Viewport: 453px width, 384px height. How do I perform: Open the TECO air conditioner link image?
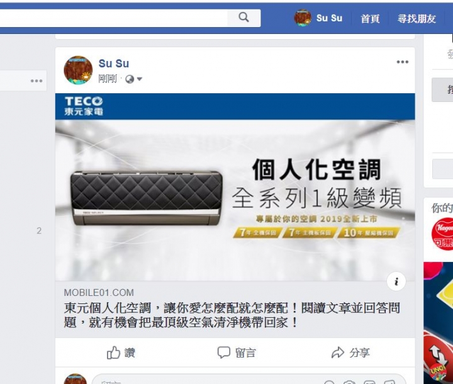[235, 187]
